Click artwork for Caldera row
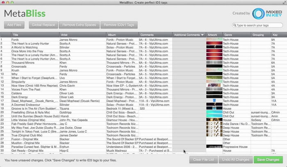 coord(214,93)
